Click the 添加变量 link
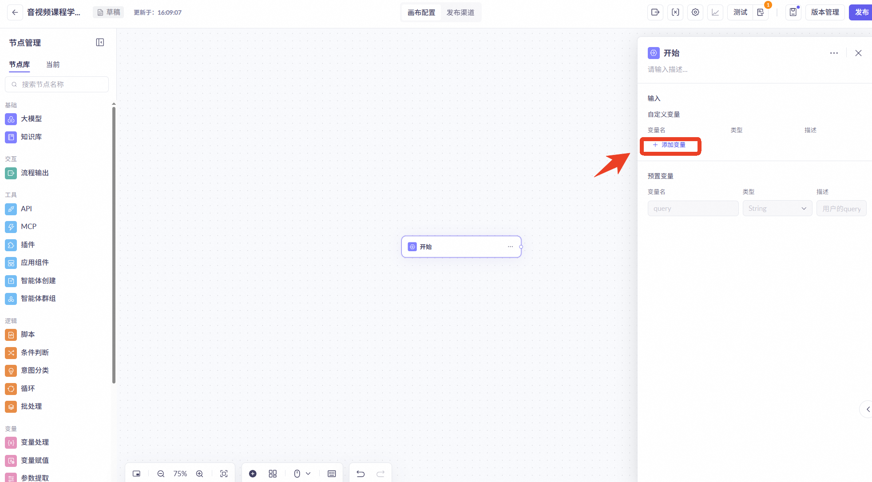 [x=669, y=145]
